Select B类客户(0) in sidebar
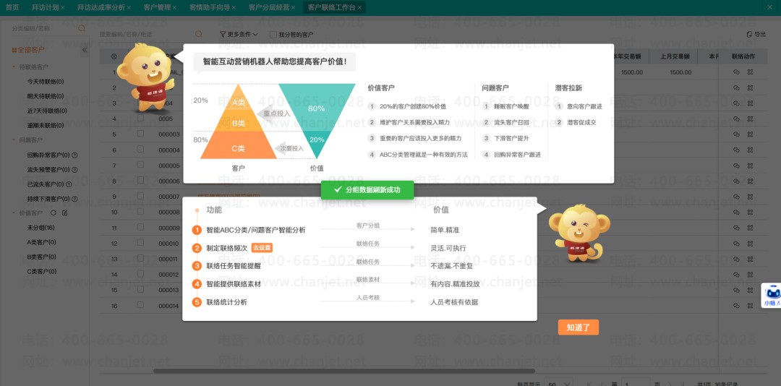The image size is (781, 386). (41, 257)
